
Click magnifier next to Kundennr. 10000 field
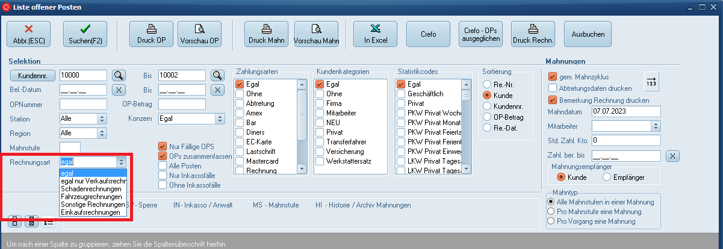pos(119,75)
